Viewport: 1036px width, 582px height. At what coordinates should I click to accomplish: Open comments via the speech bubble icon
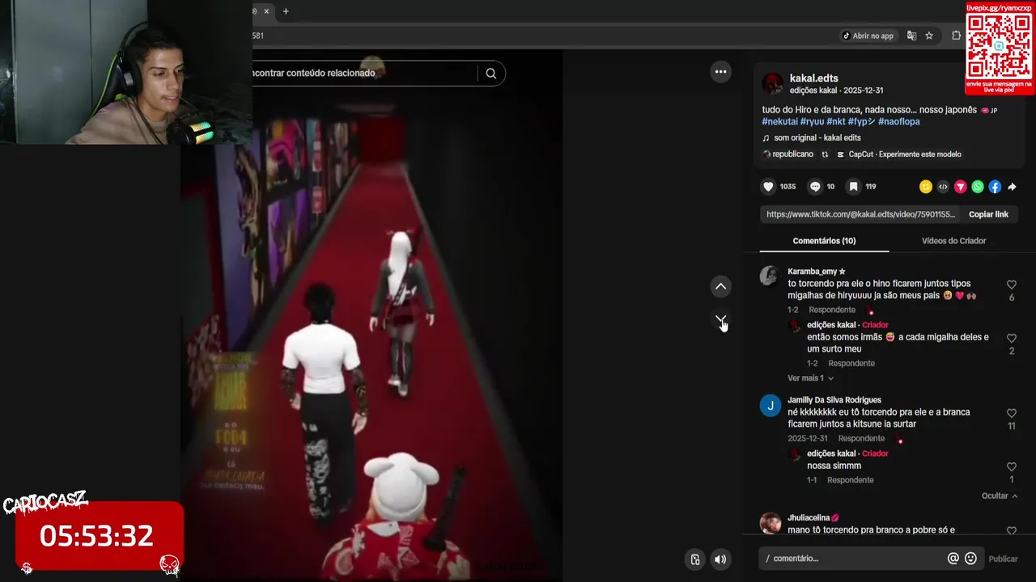tap(815, 187)
